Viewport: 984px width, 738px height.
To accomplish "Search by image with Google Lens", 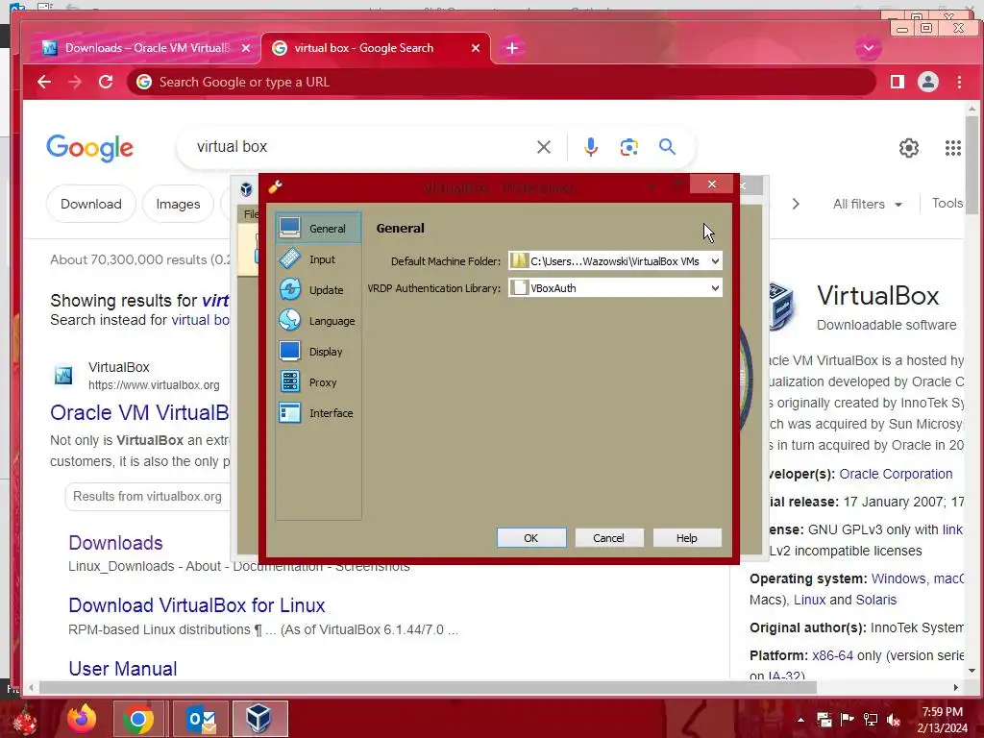I will (x=628, y=147).
